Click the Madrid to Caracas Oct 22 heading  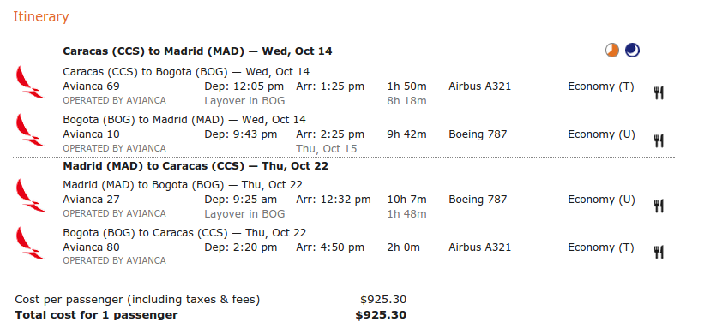[196, 166]
